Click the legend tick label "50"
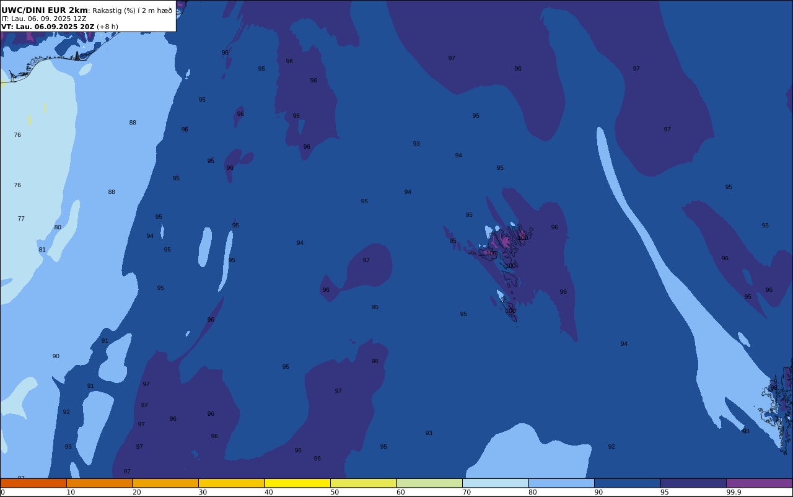Screen dimensions: 793x497 335,492
